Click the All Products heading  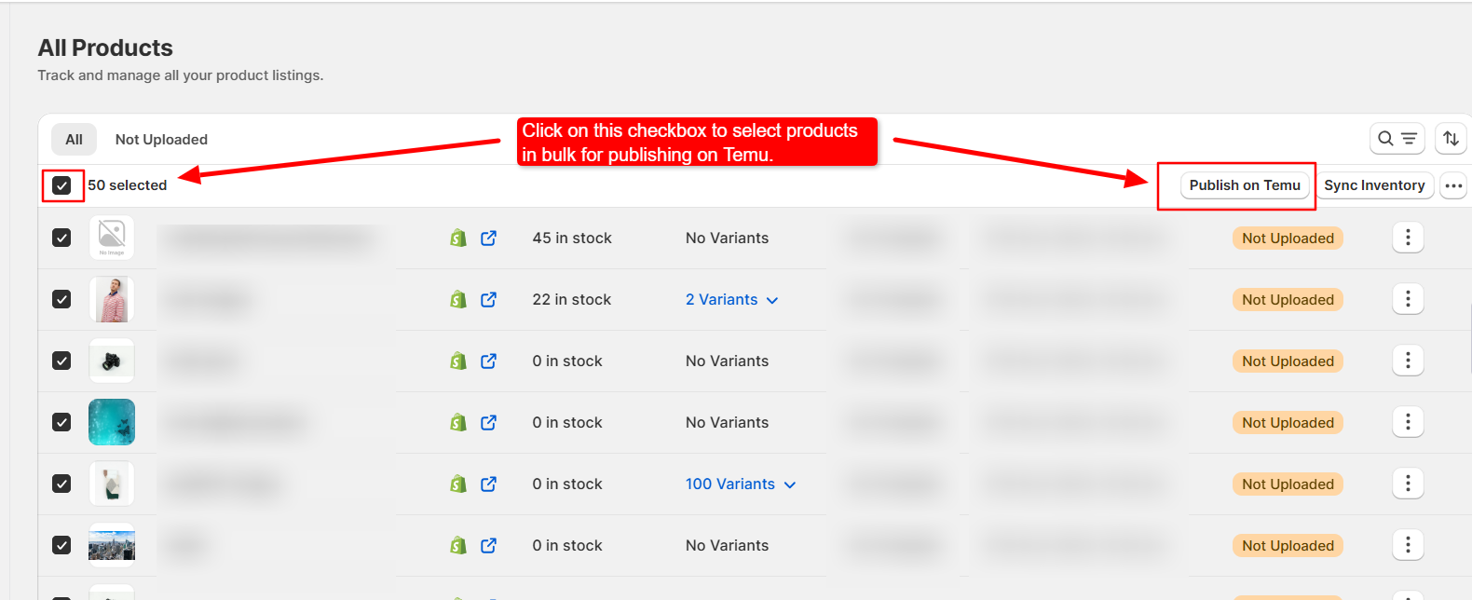(105, 48)
